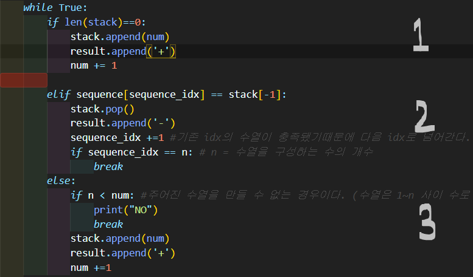Click the 'if n < num:' condition
This screenshot has height=277, width=473.
pos(102,196)
